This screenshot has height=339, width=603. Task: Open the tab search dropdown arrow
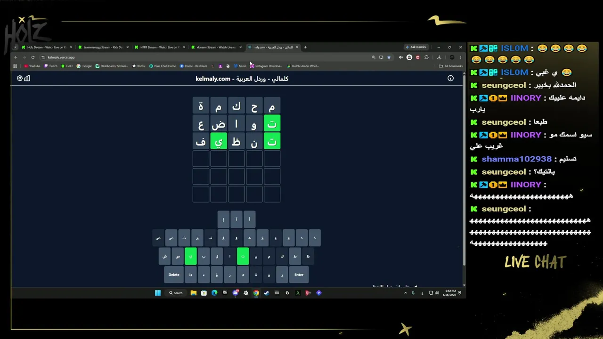click(x=15, y=47)
